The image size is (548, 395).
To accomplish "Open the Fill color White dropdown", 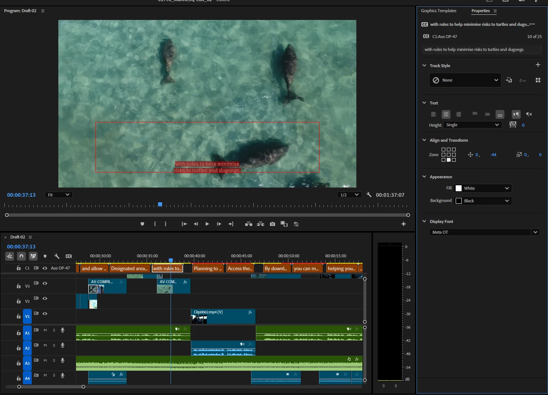I will 482,188.
